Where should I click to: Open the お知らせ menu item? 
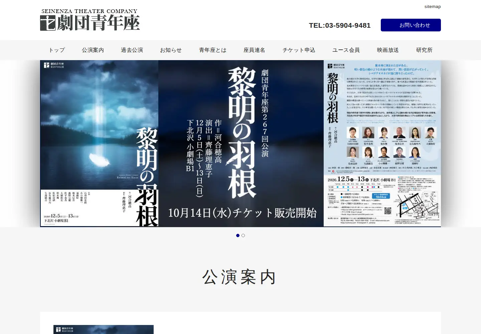[171, 50]
